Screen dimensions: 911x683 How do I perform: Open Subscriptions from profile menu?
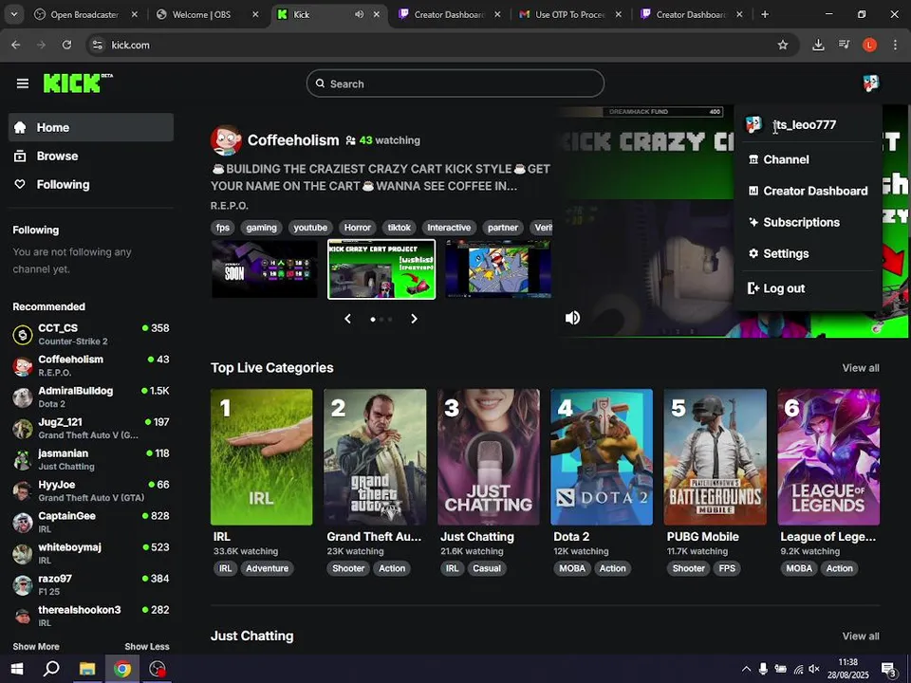click(x=809, y=222)
